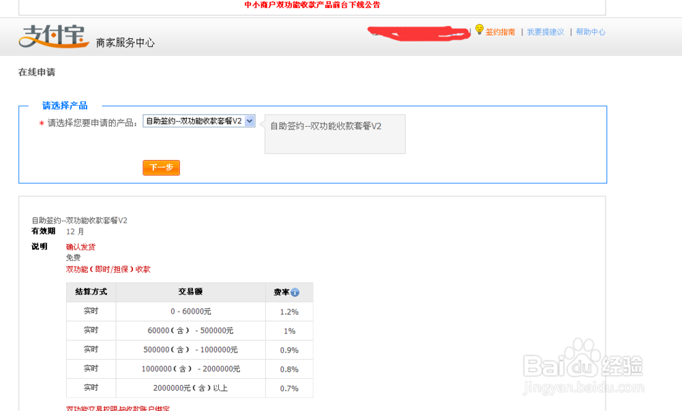Click the lightbulb icon beside 签约指南
This screenshot has height=411, width=682.
point(479,29)
